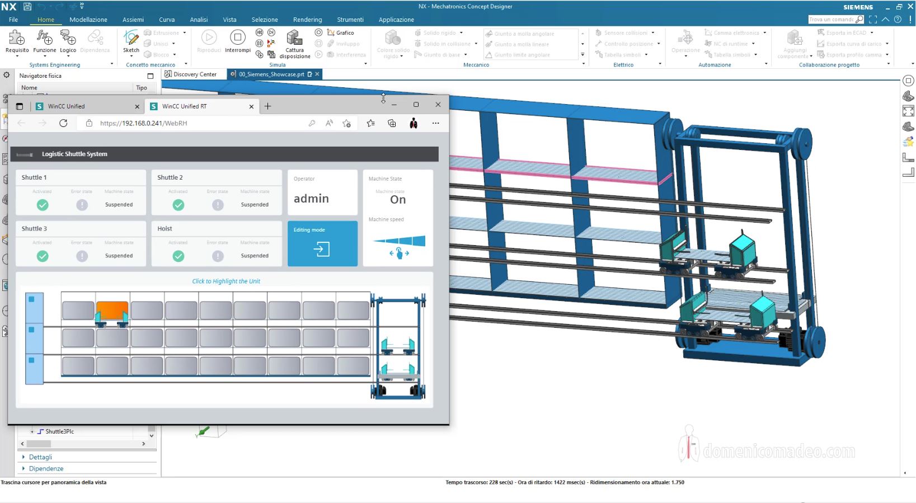The width and height of the screenshot is (916, 503).
Task: Open the Grafico tool
Action: tap(341, 32)
